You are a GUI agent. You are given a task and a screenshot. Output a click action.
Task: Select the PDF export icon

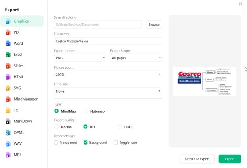8,32
